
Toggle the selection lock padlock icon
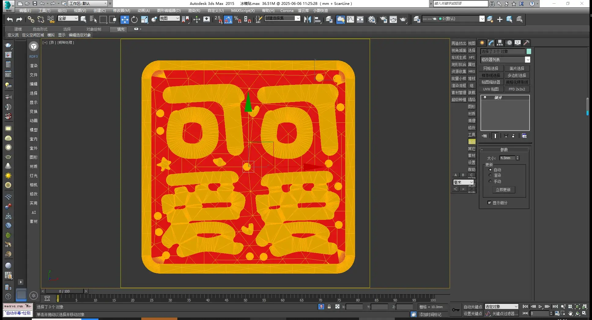click(x=329, y=307)
